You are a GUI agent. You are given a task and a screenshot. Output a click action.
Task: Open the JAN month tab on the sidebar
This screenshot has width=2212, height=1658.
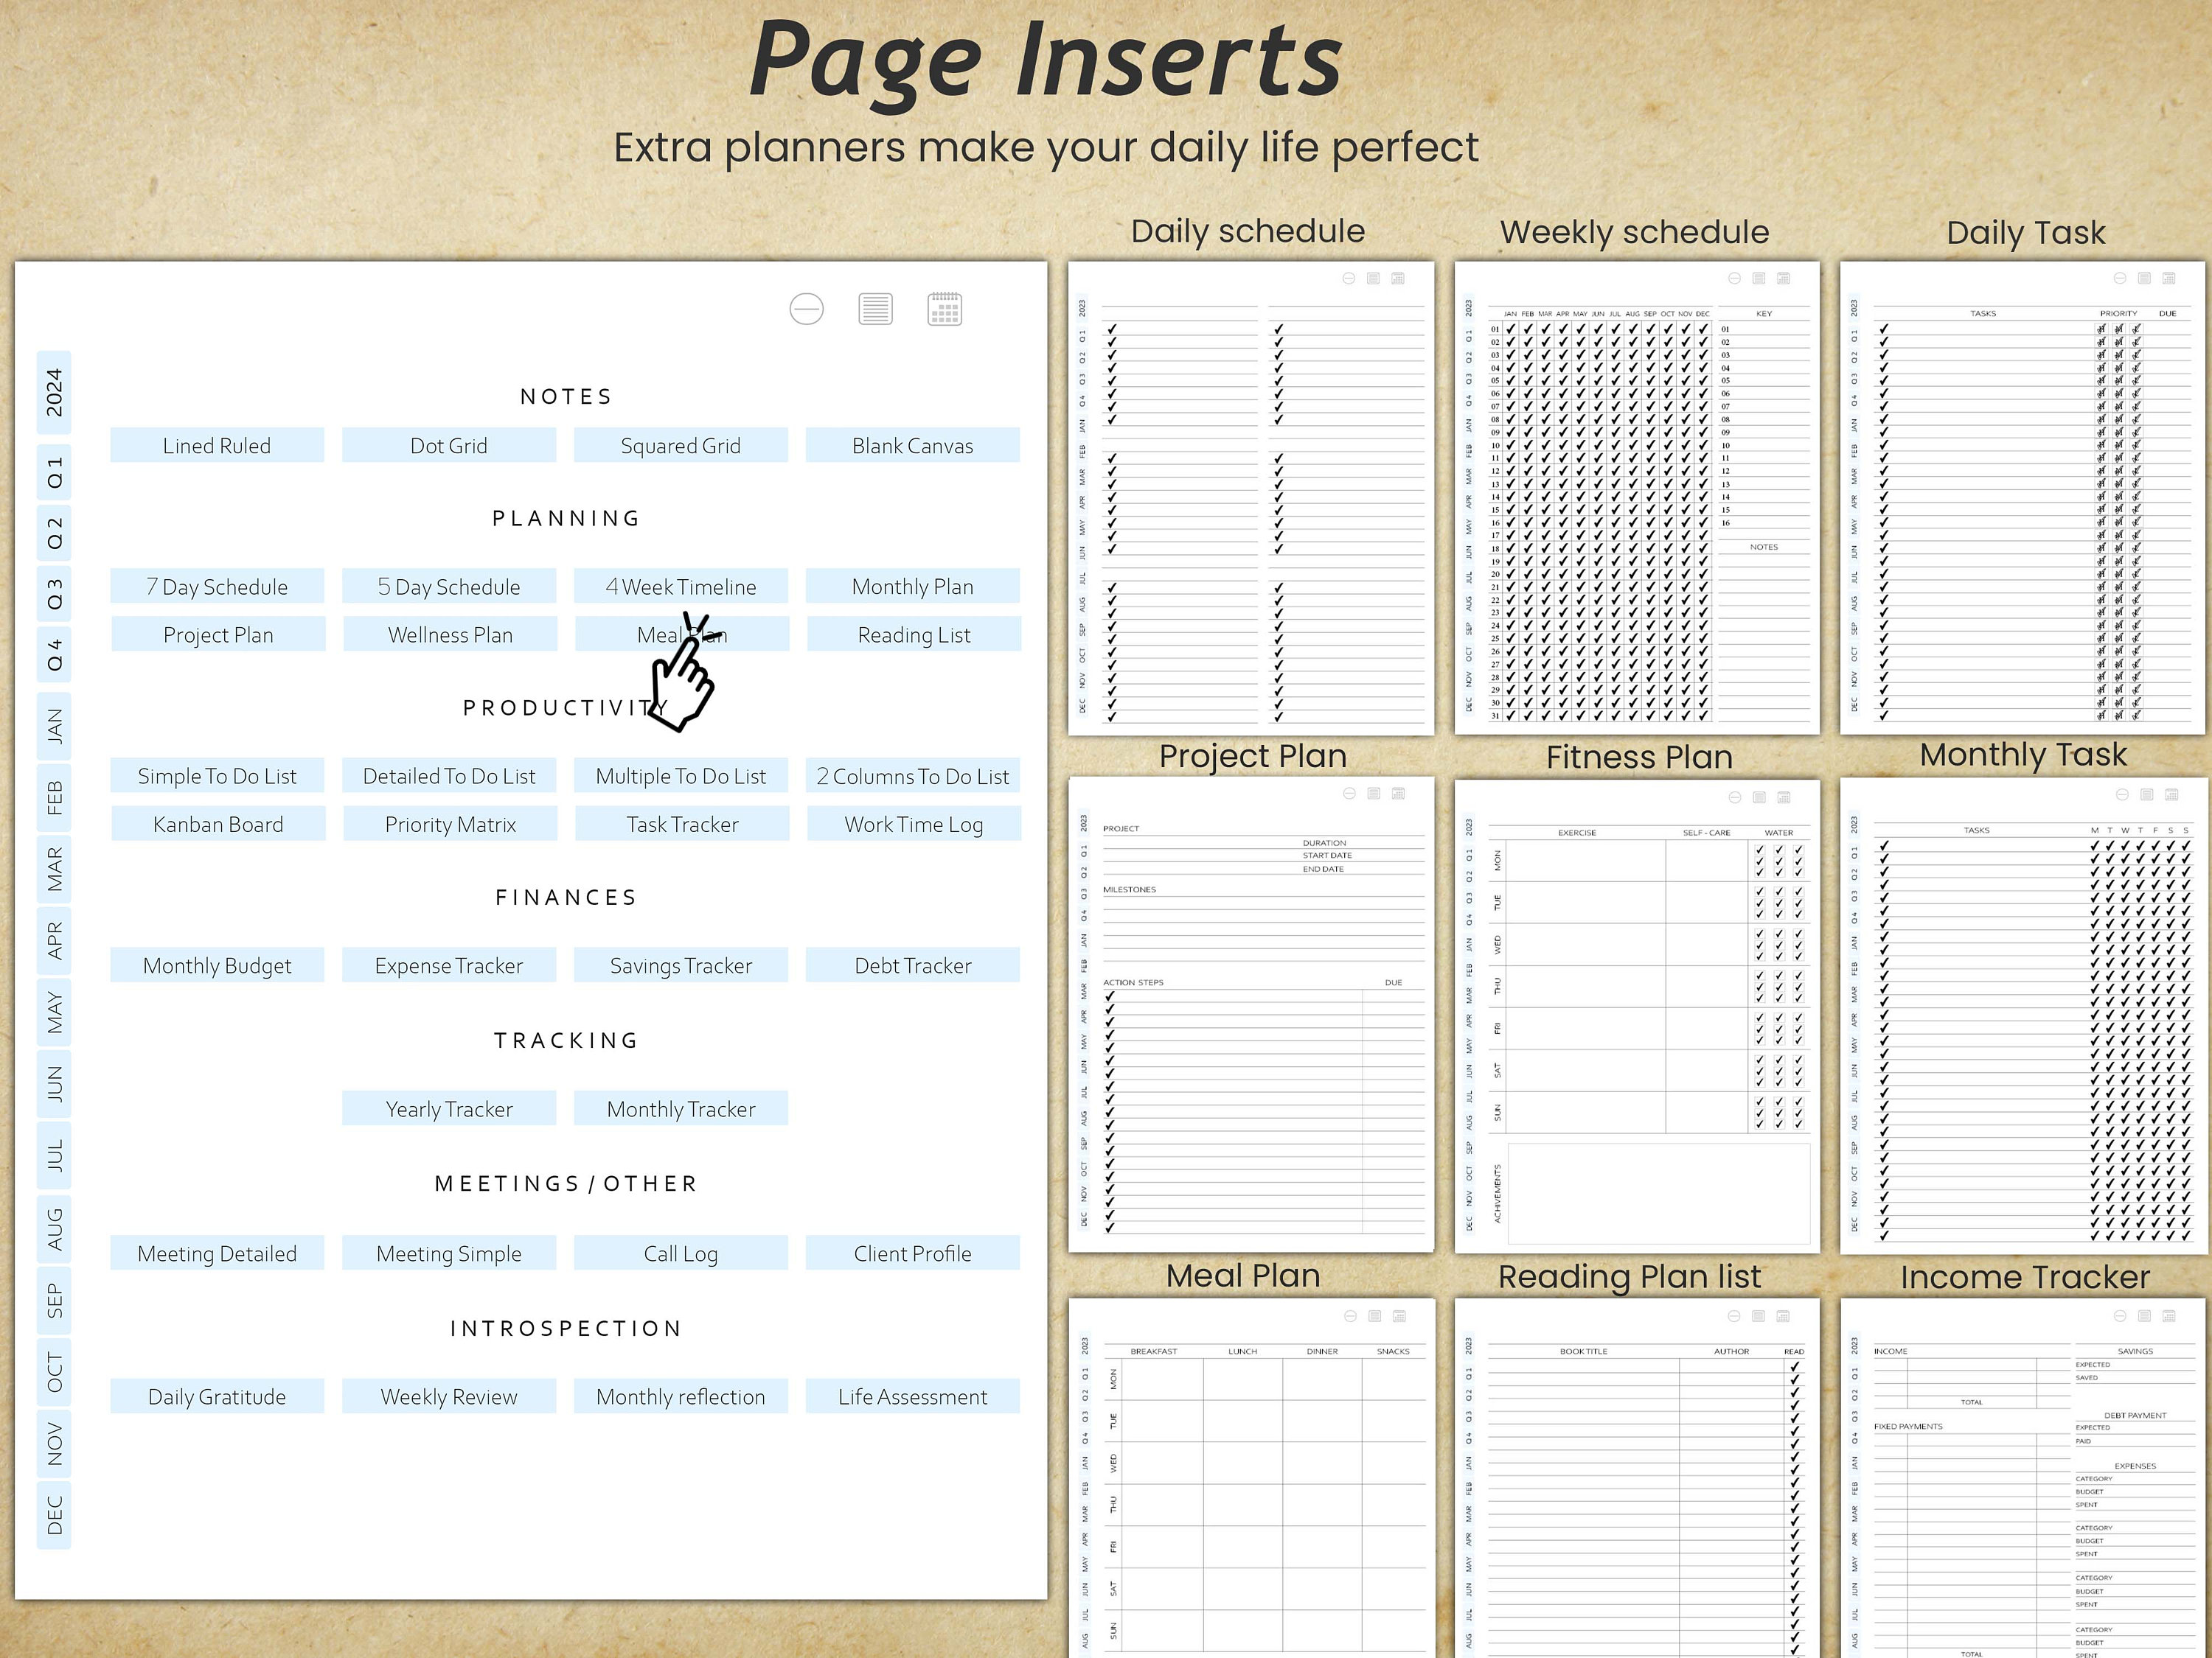click(57, 727)
